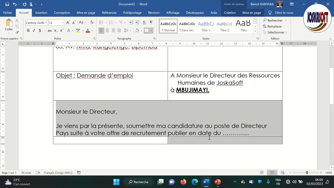The height and width of the screenshot is (188, 334).
Task: Apply the Titre 1 style
Action: (206, 26)
